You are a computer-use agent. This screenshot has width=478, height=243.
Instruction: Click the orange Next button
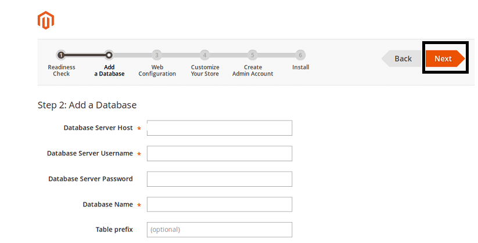[x=445, y=59]
